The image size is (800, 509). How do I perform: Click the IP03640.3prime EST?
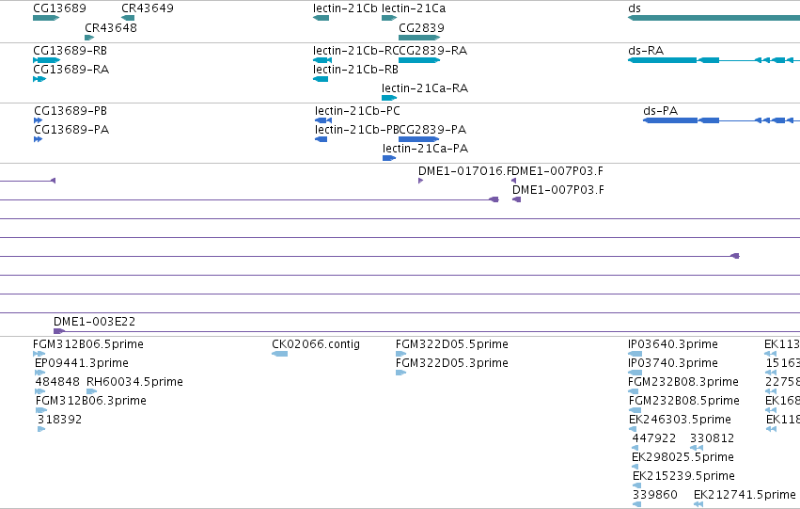pos(635,354)
